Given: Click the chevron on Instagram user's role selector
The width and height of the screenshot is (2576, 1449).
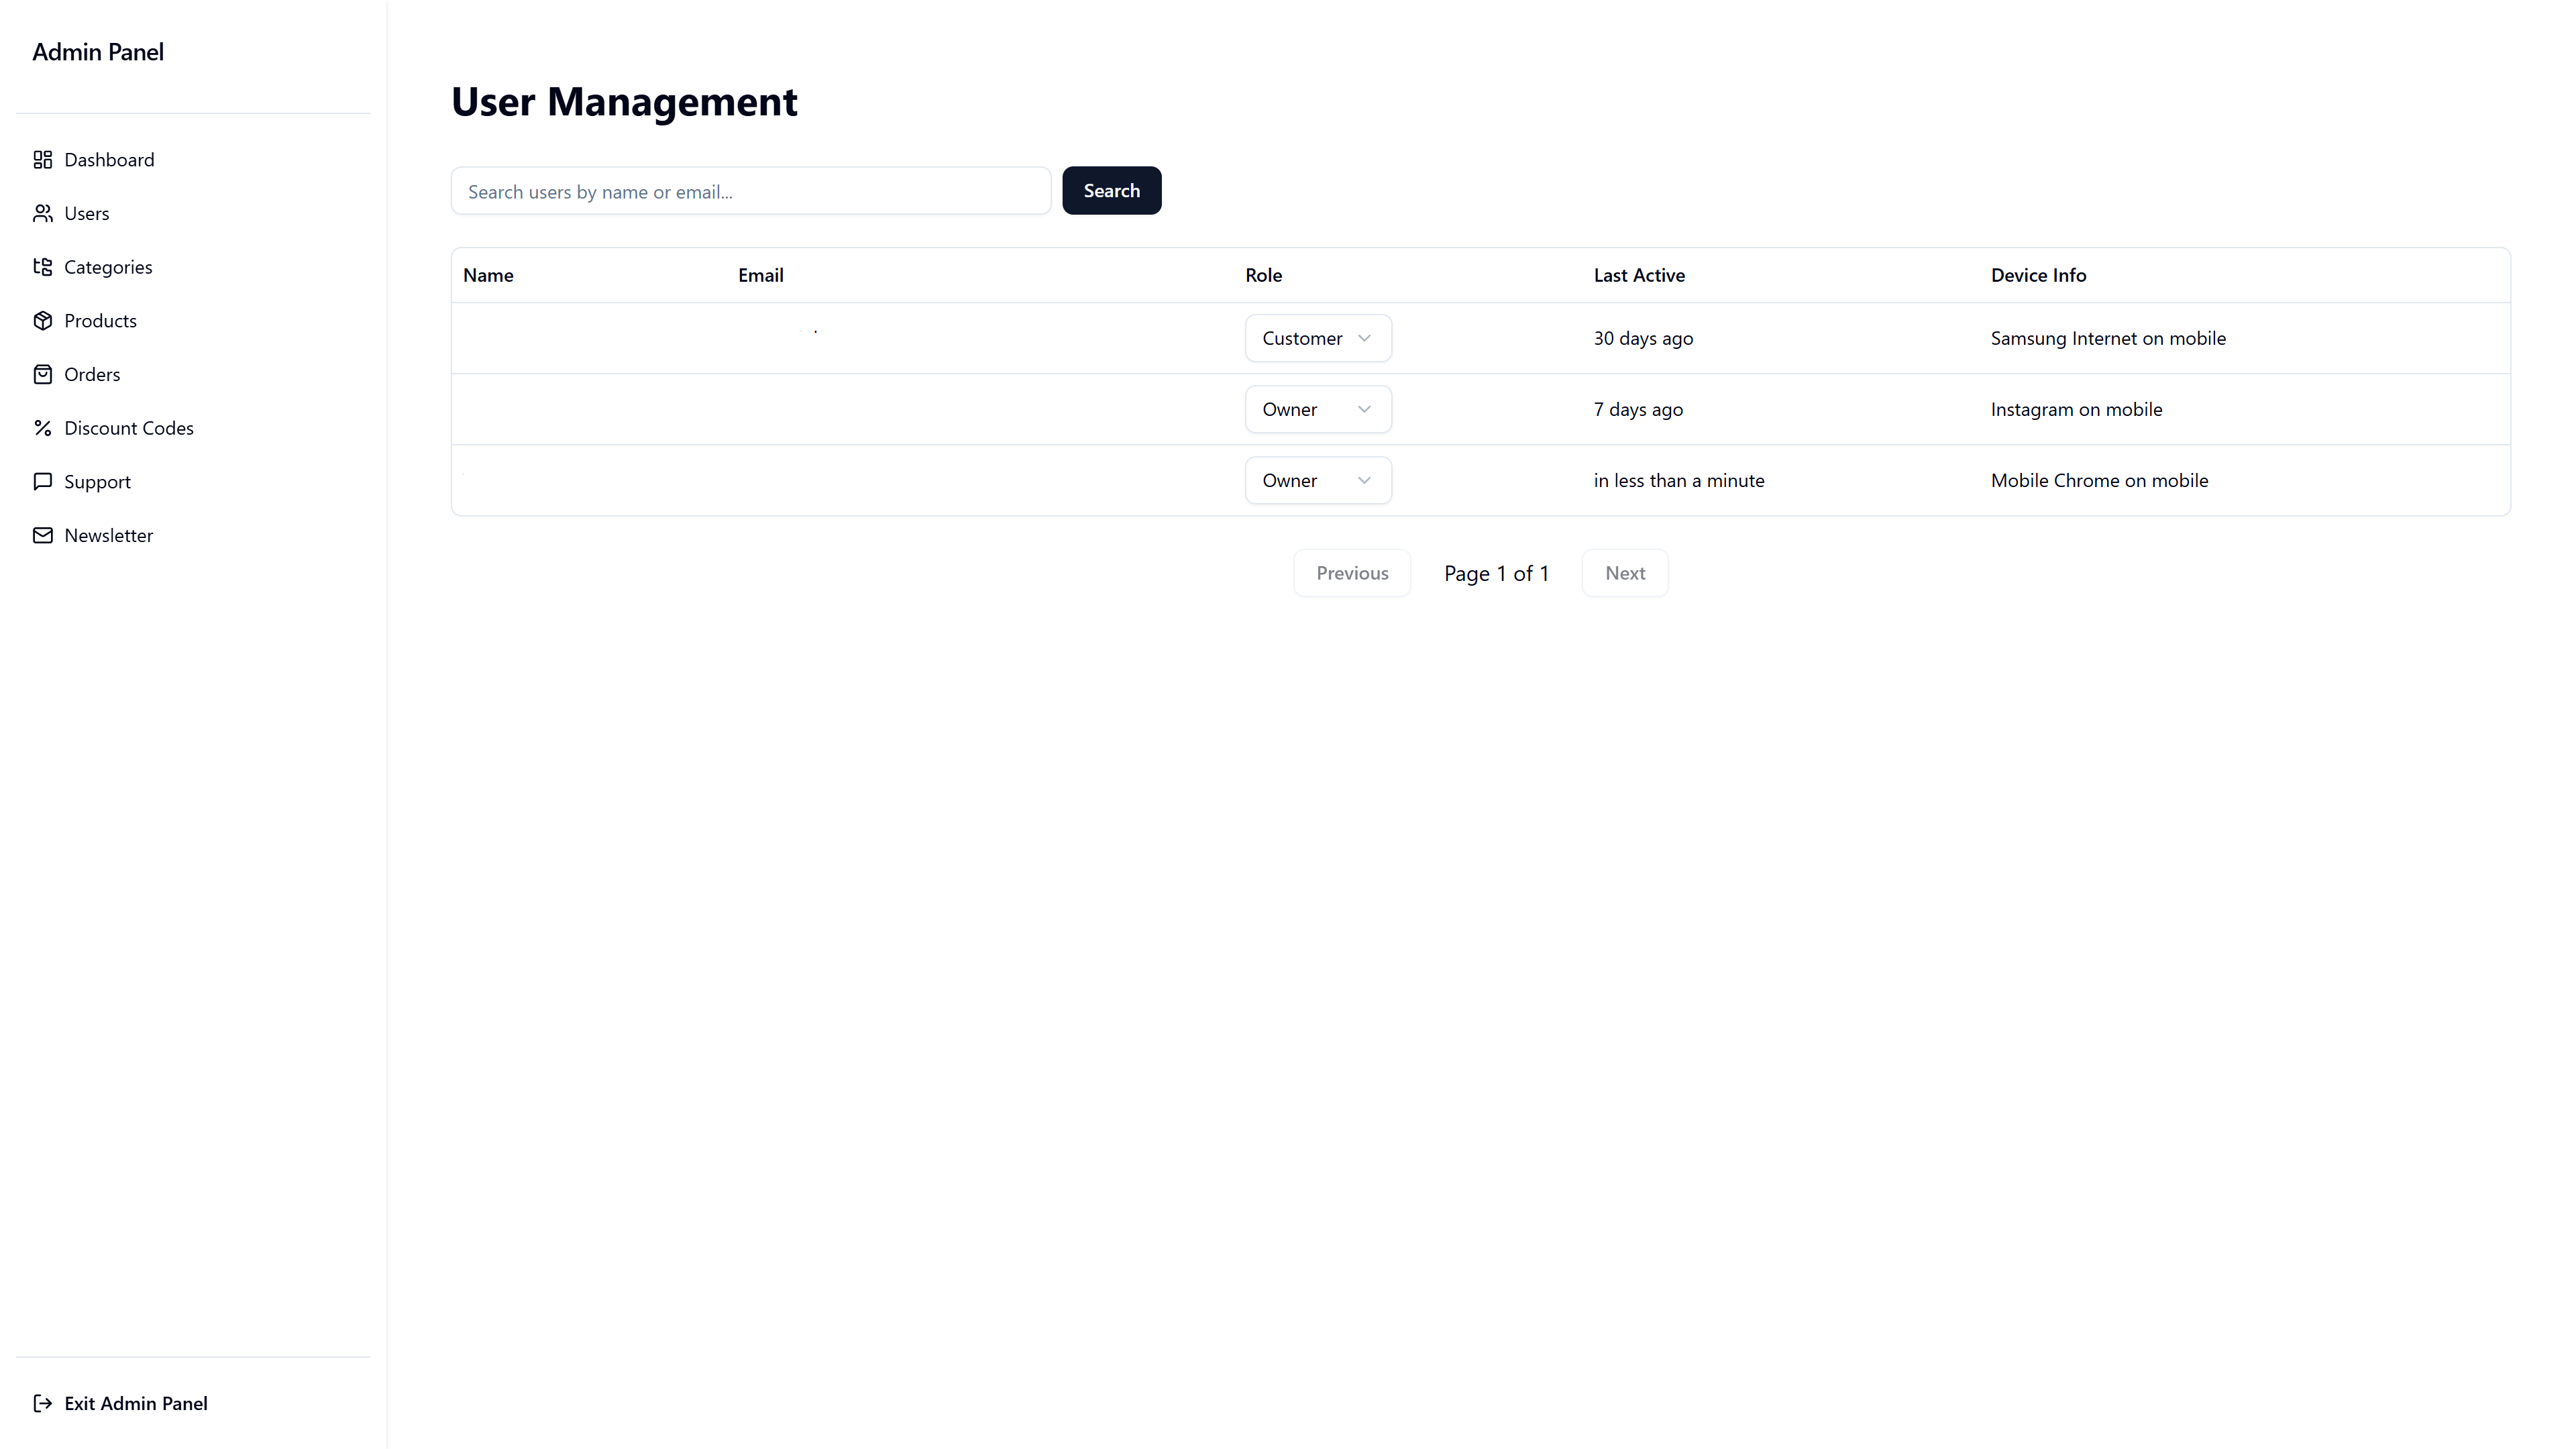Looking at the screenshot, I should point(1364,409).
